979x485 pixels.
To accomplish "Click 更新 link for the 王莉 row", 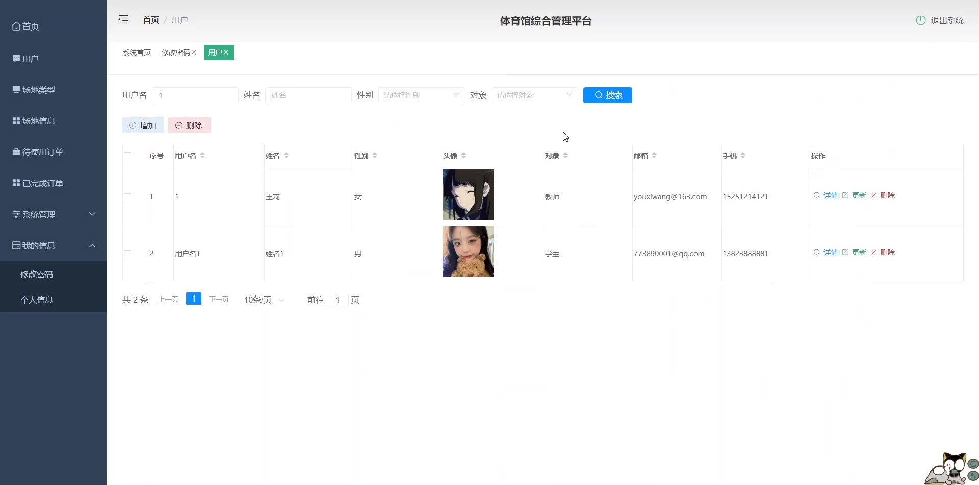I will click(x=855, y=195).
